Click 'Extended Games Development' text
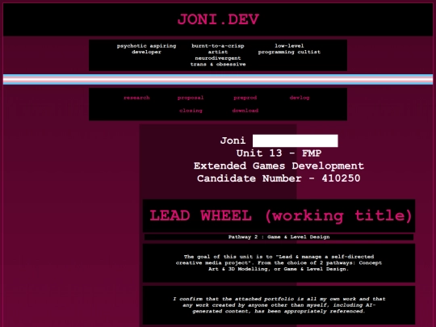Viewport: 436px width, 327px height. (279, 166)
